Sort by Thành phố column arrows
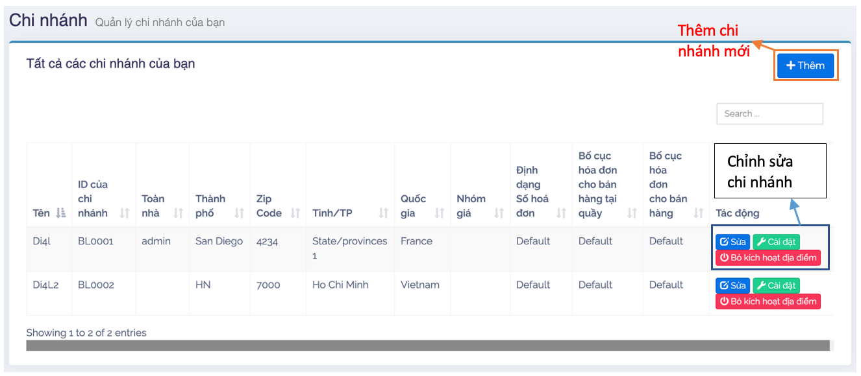This screenshot has height=376, width=861. click(x=240, y=213)
